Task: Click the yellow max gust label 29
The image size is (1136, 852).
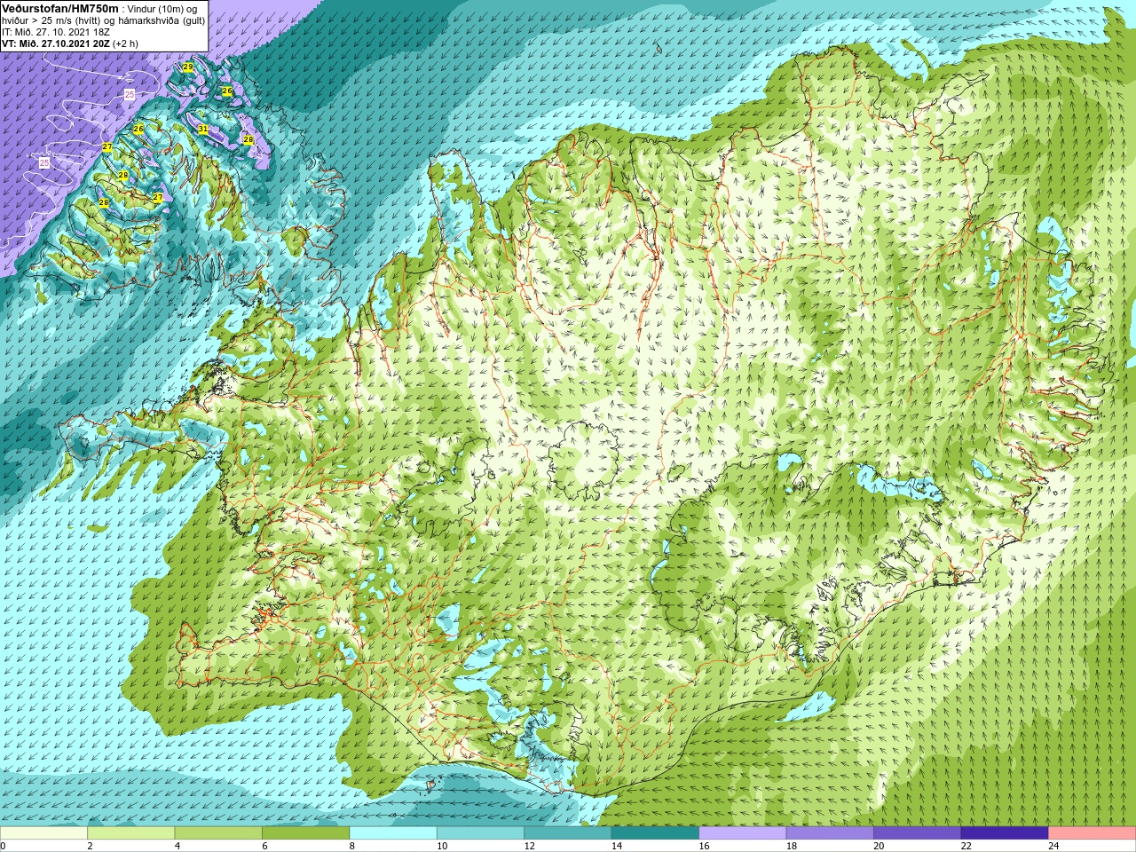Action: coord(188,67)
